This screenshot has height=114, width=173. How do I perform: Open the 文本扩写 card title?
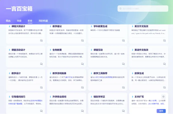coord(139,97)
